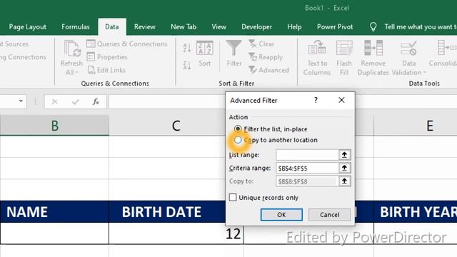This screenshot has width=457, height=257.
Task: Open Advanced Filter help question mark
Action: 316,100
